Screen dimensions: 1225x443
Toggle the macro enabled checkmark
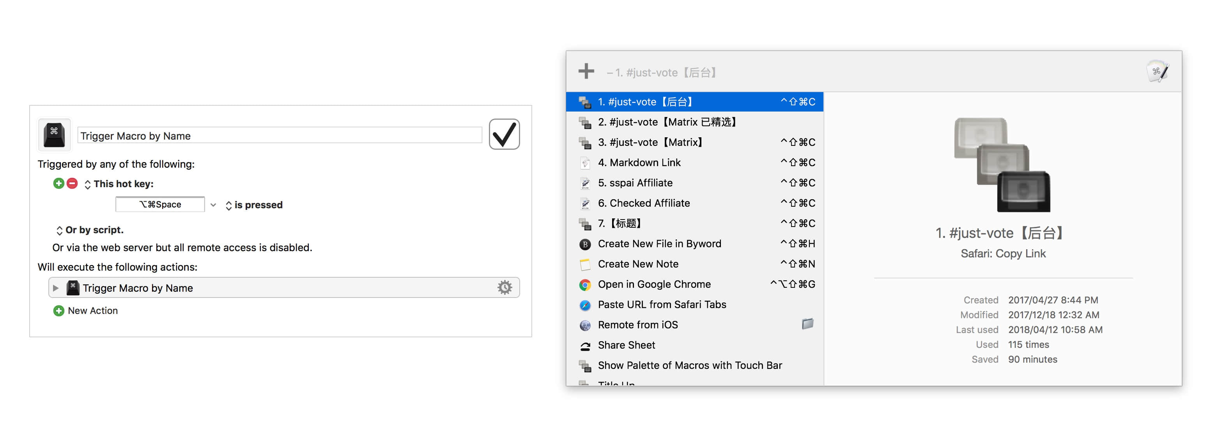click(504, 134)
